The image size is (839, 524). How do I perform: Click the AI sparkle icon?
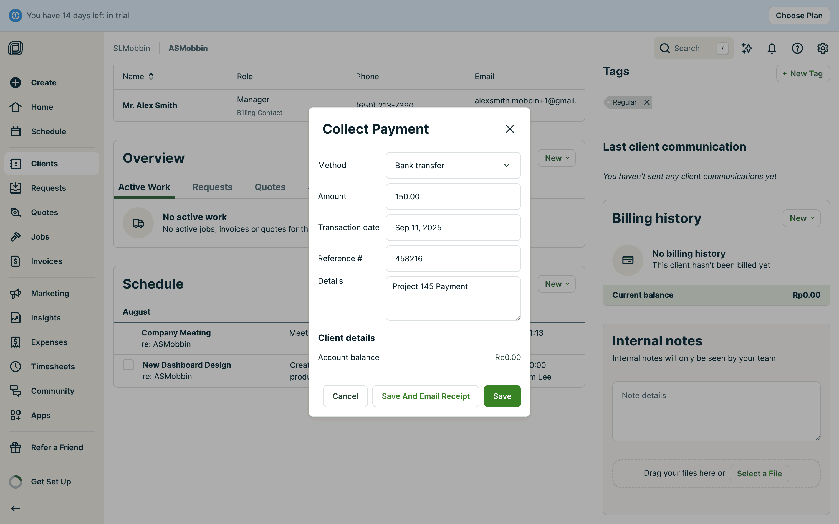(746, 48)
